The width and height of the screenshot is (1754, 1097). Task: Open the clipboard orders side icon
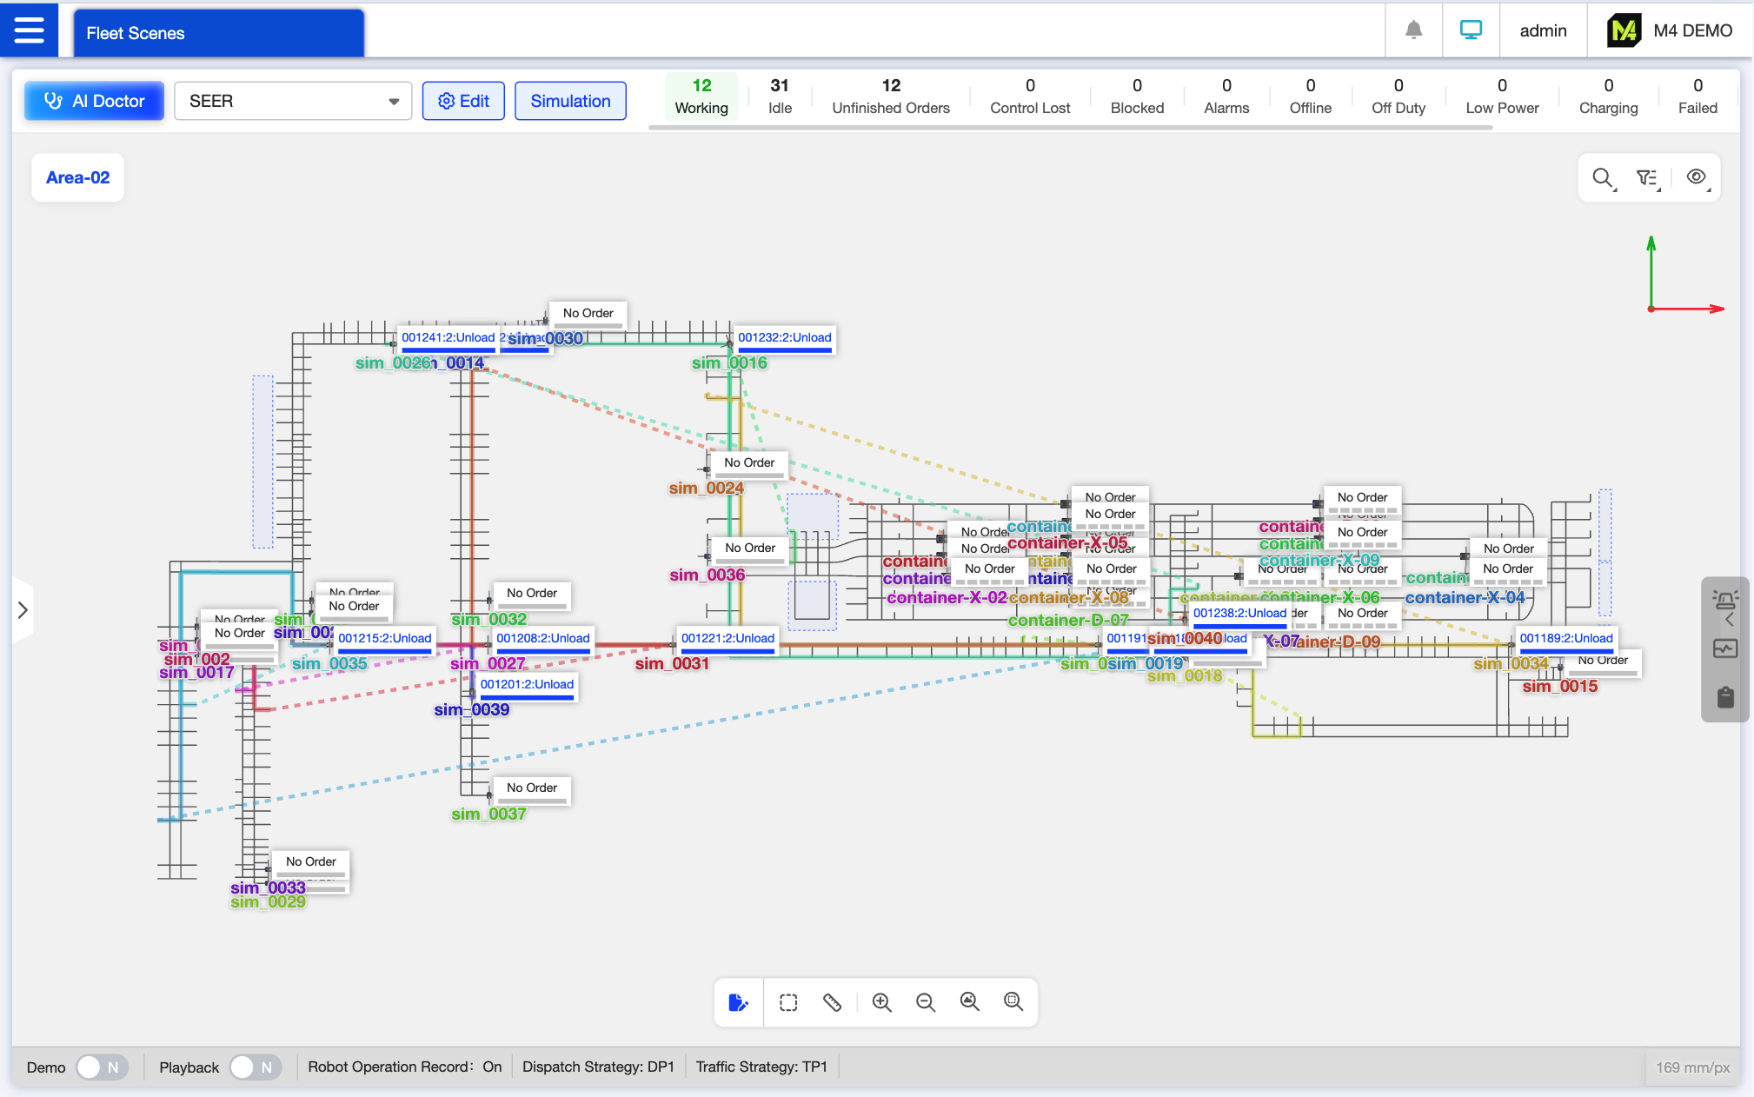tap(1725, 697)
